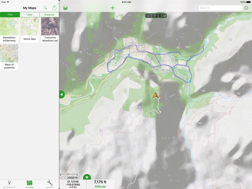The width and height of the screenshot is (252, 189).
Task: Tap the 7,175 ft Altitude display
Action: tap(100, 184)
